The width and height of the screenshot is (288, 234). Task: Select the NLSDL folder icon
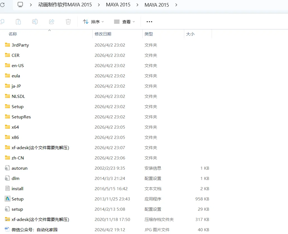[7, 96]
